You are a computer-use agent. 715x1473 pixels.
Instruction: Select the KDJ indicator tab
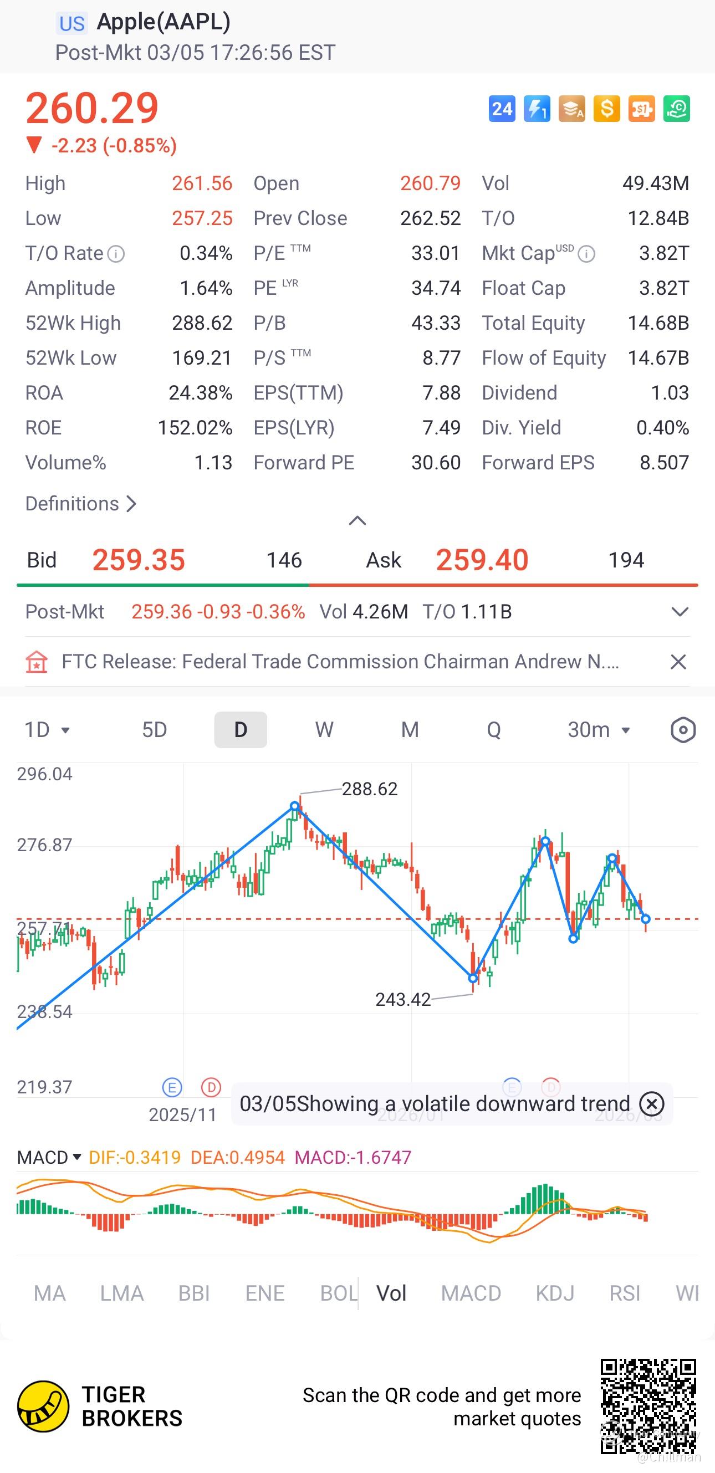pos(554,1293)
